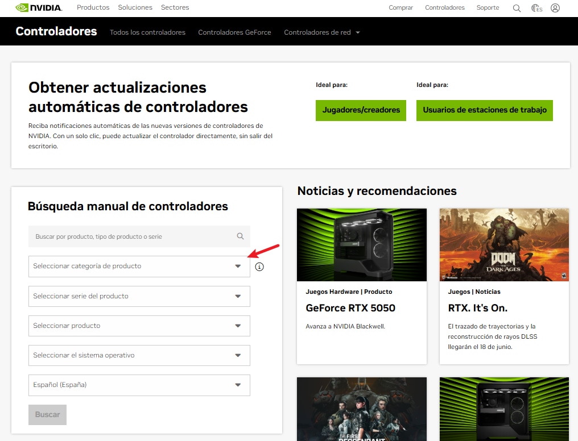Expand Controladores de red dropdown
This screenshot has width=578, height=441.
321,32
